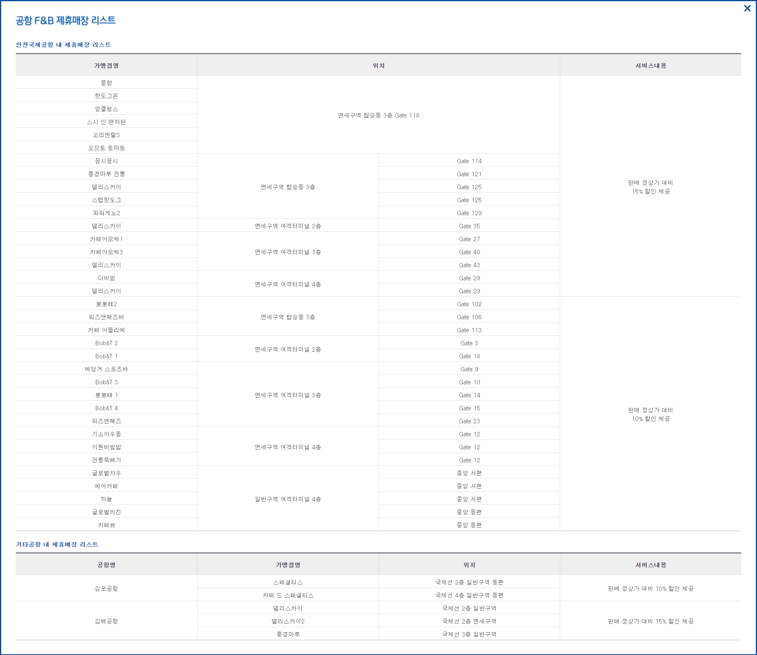The image size is (757, 655).
Task: Click the 에딩거 스포츠바 store name
Action: coord(106,369)
